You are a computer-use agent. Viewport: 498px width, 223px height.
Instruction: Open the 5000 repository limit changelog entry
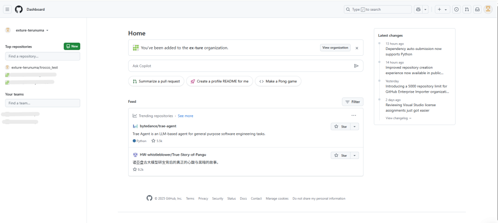417,89
